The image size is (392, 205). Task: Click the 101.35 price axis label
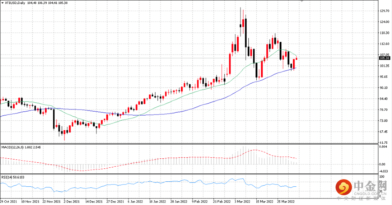click(x=384, y=66)
